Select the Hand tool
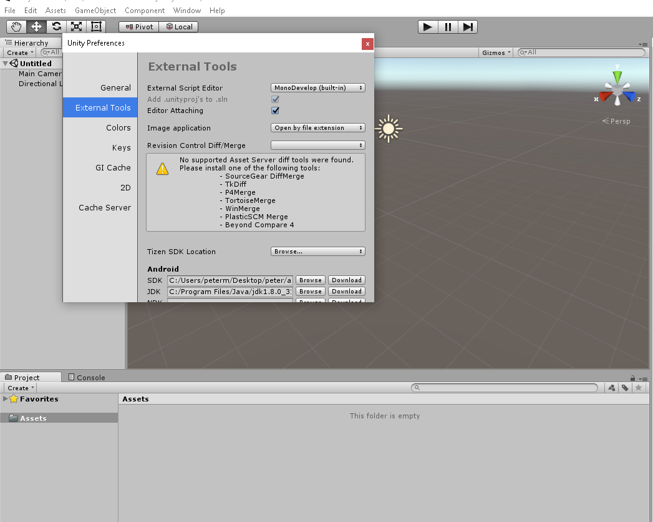The height and width of the screenshot is (522, 653). point(17,27)
